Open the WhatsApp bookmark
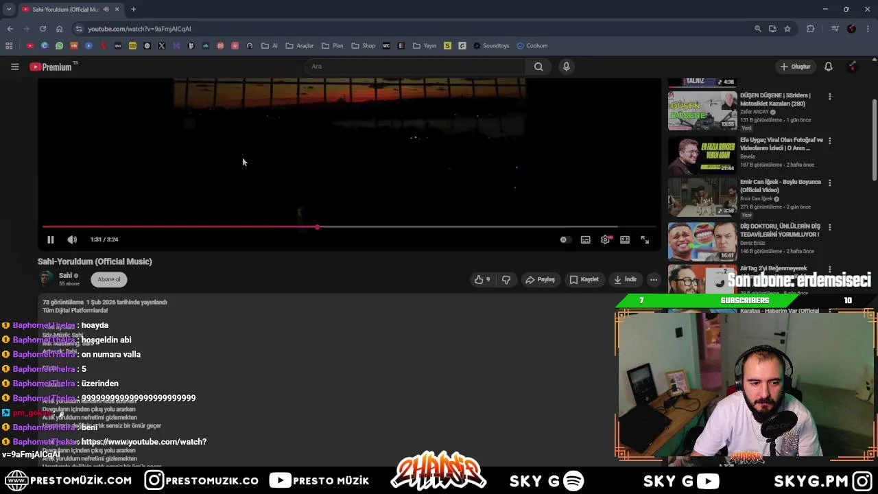The image size is (878, 494). (60, 46)
